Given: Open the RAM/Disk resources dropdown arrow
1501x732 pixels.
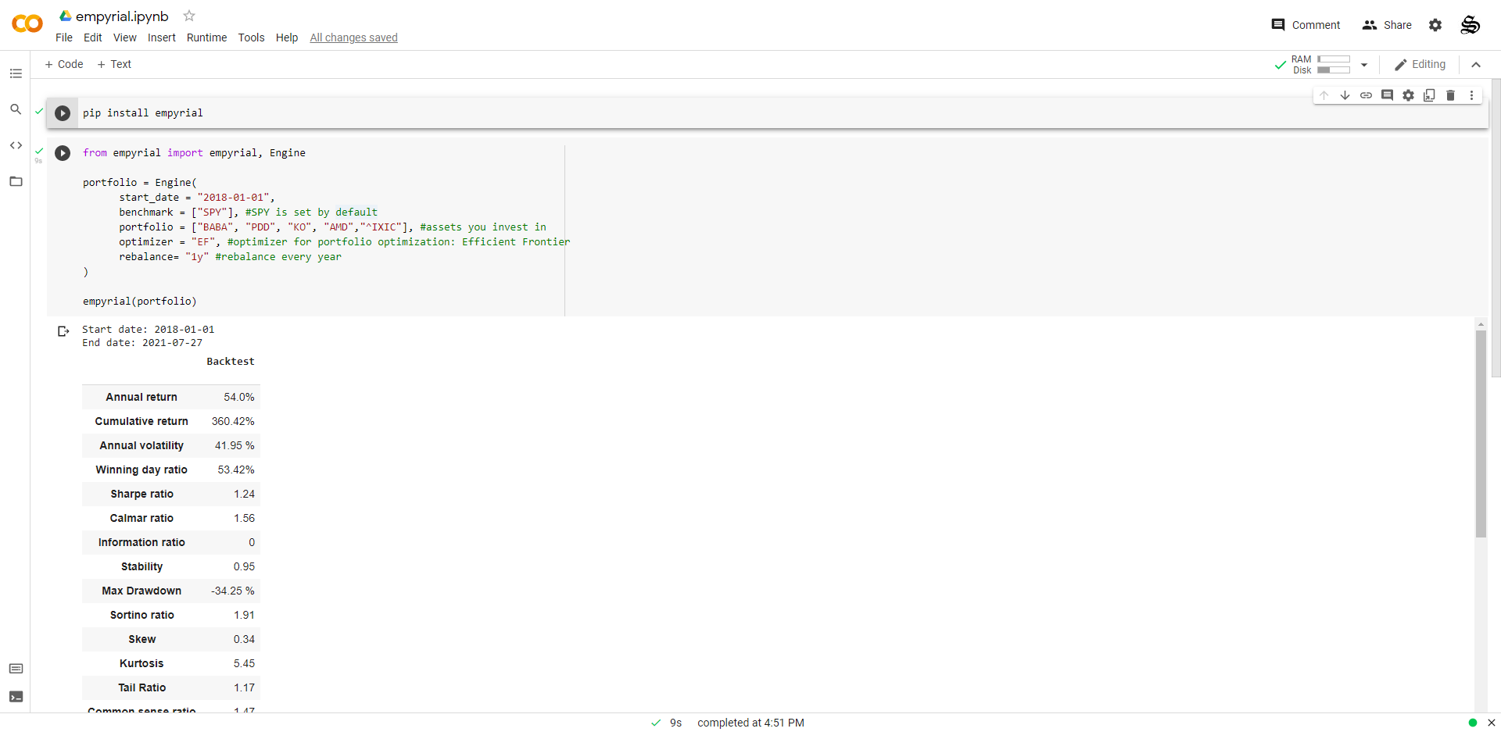Looking at the screenshot, I should click(x=1364, y=65).
